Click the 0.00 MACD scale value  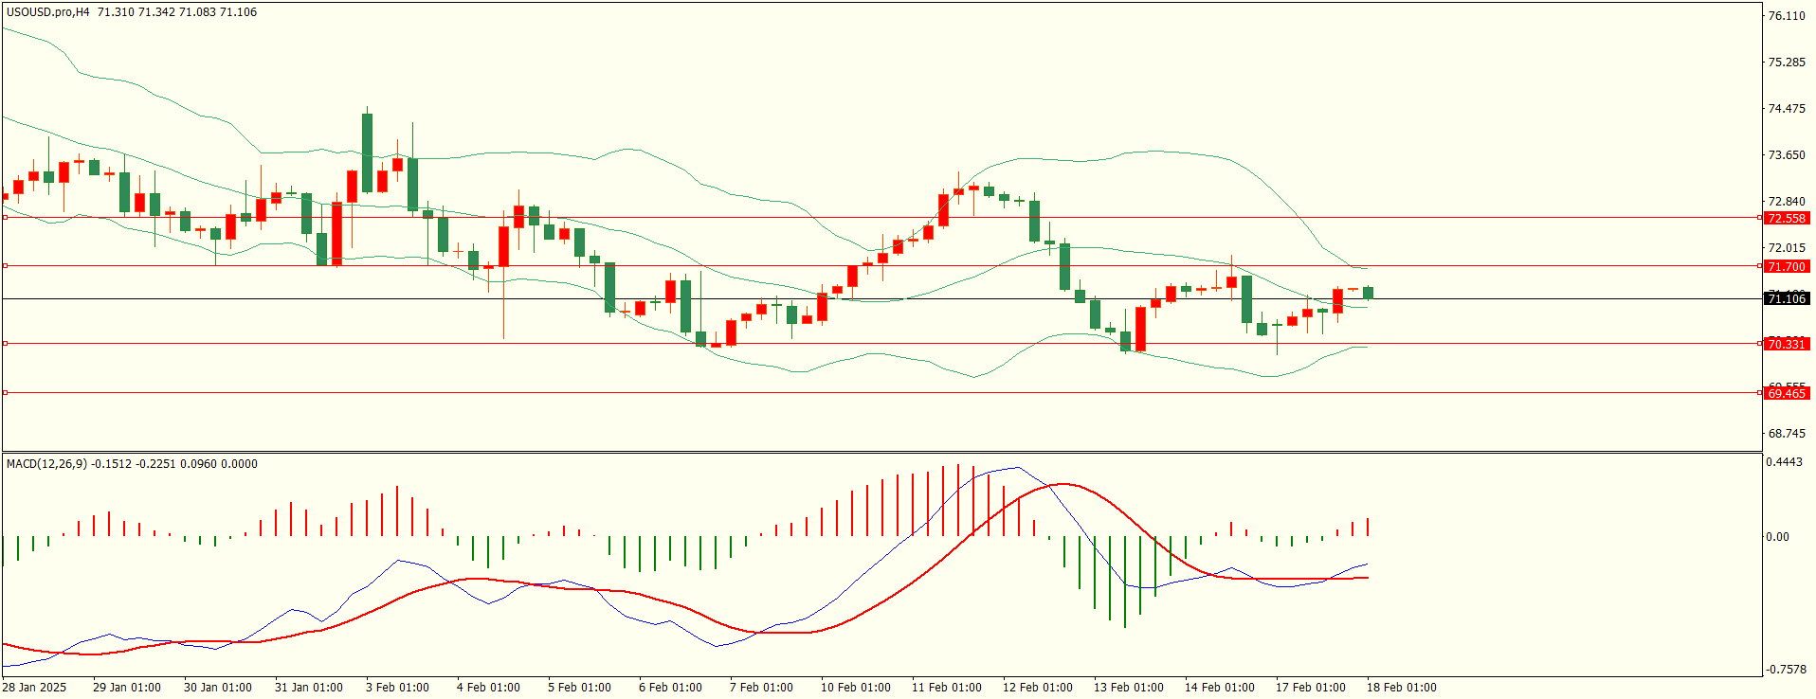tap(1778, 537)
